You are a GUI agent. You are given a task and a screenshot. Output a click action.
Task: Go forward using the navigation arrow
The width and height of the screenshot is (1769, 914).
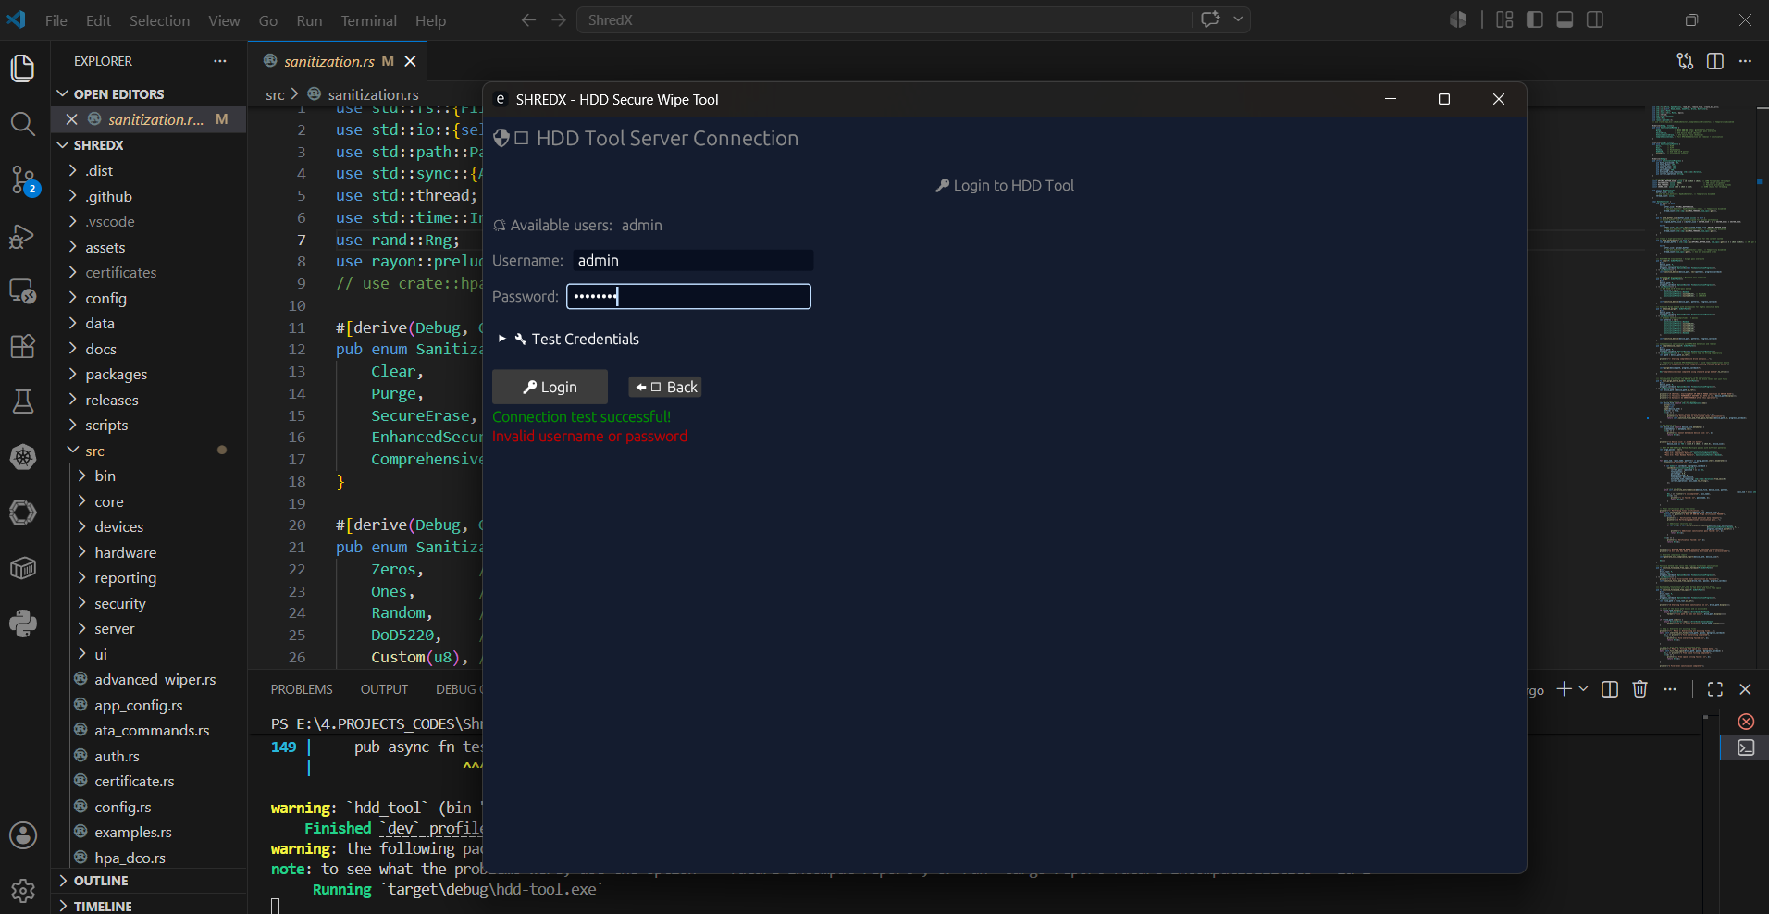(x=559, y=19)
